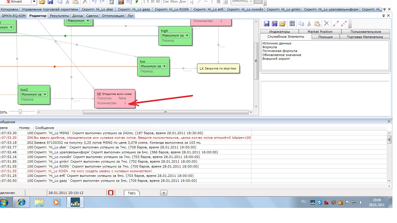Image resolution: width=397 pixels, height=223 pixels.
Task: Click Add connection line icon
Action: click(336, 24)
